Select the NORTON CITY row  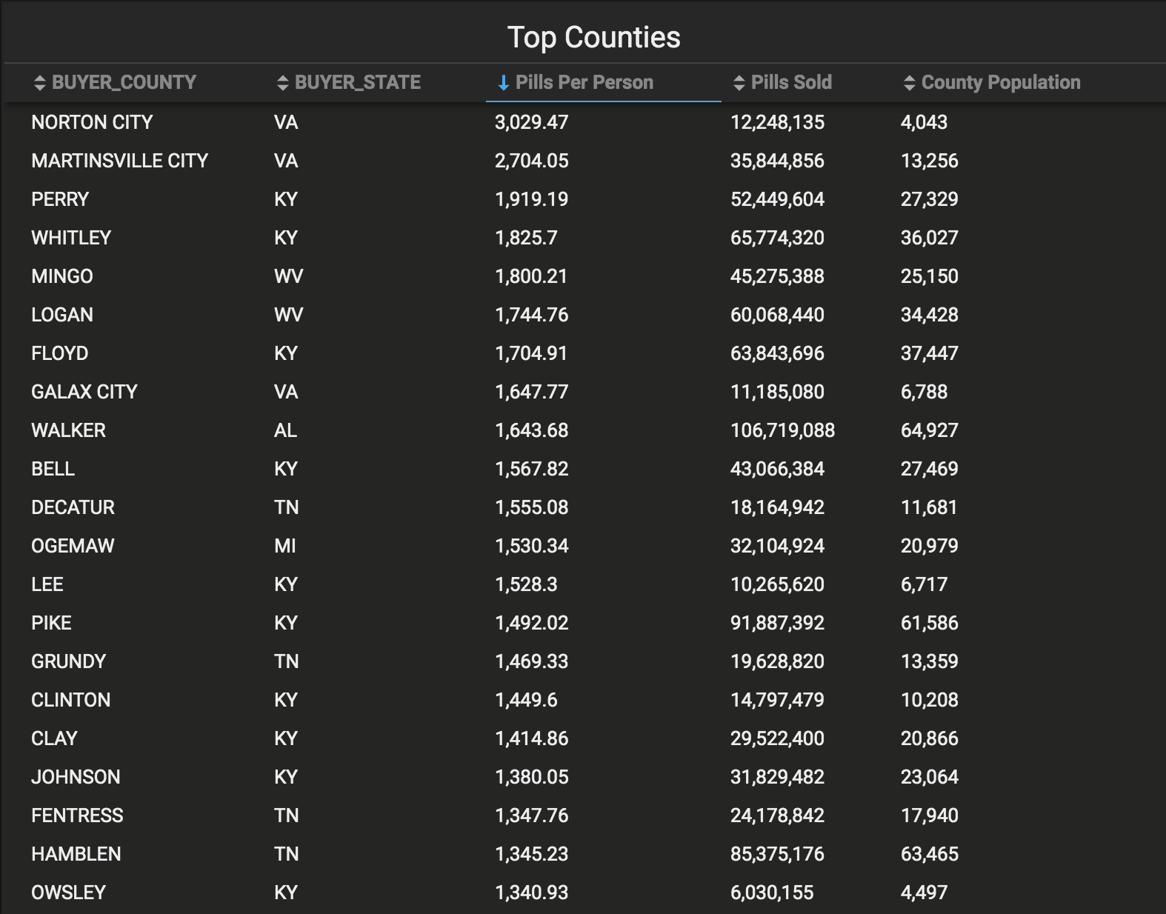[x=584, y=122]
